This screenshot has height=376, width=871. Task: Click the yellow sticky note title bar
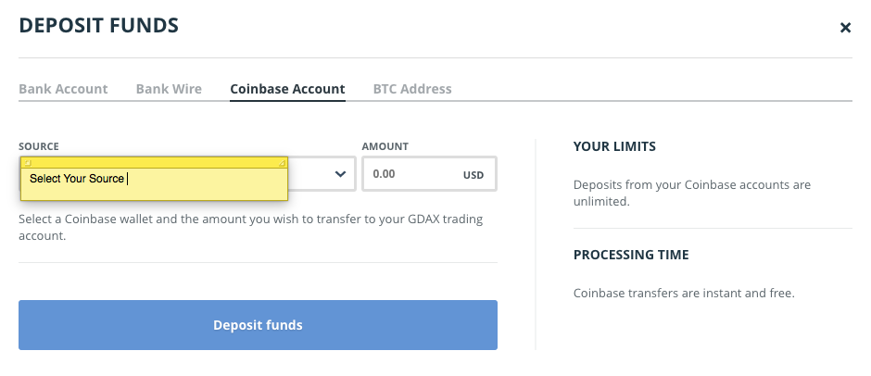154,162
